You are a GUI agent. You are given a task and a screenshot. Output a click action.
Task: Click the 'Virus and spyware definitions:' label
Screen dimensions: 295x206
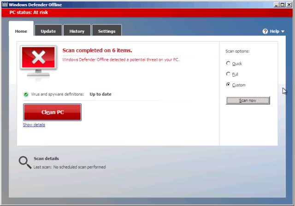57,94
